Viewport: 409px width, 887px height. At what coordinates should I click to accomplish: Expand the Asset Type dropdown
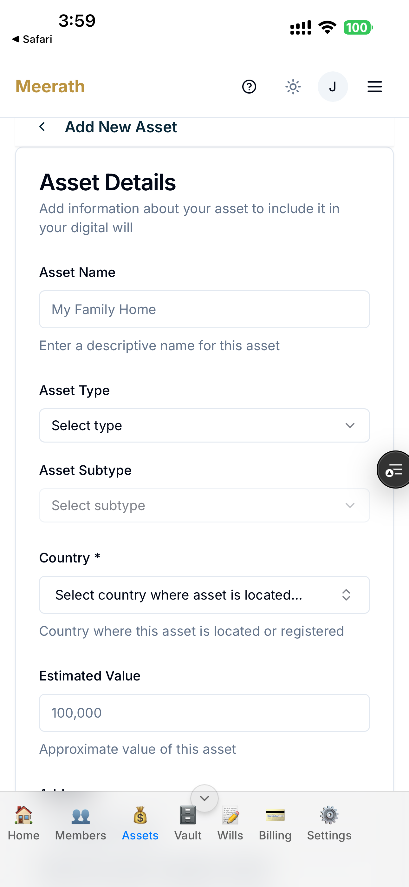pos(204,425)
